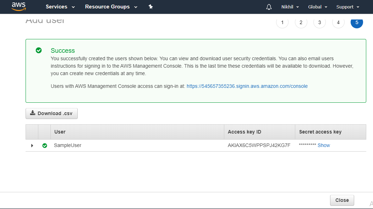Click the SampleUser green status icon
Viewport: 373px width, 209px height.
[45, 146]
